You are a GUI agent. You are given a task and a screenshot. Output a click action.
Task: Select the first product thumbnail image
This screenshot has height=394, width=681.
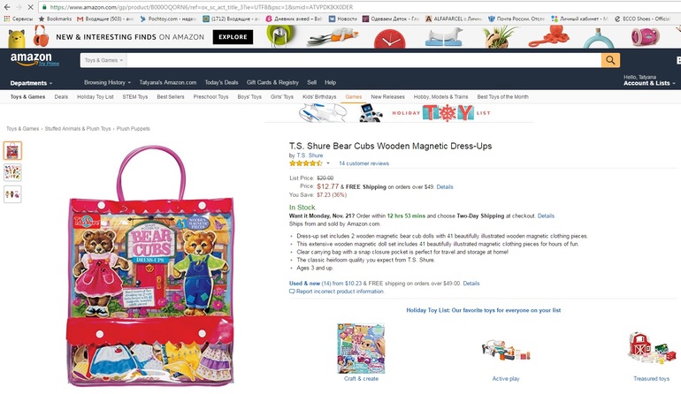(13, 149)
